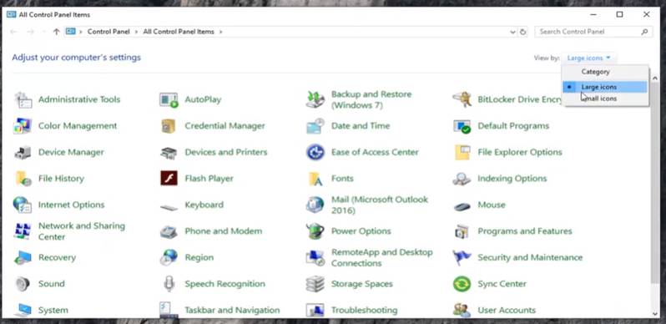Open Backup and Restore icon
Viewport: 666px width, 324px height.
point(315,100)
